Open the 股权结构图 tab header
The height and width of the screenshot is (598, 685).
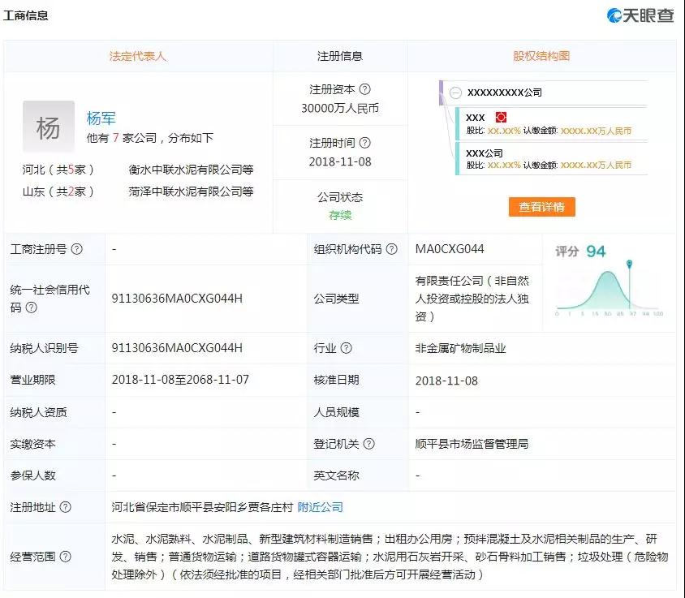(x=541, y=56)
